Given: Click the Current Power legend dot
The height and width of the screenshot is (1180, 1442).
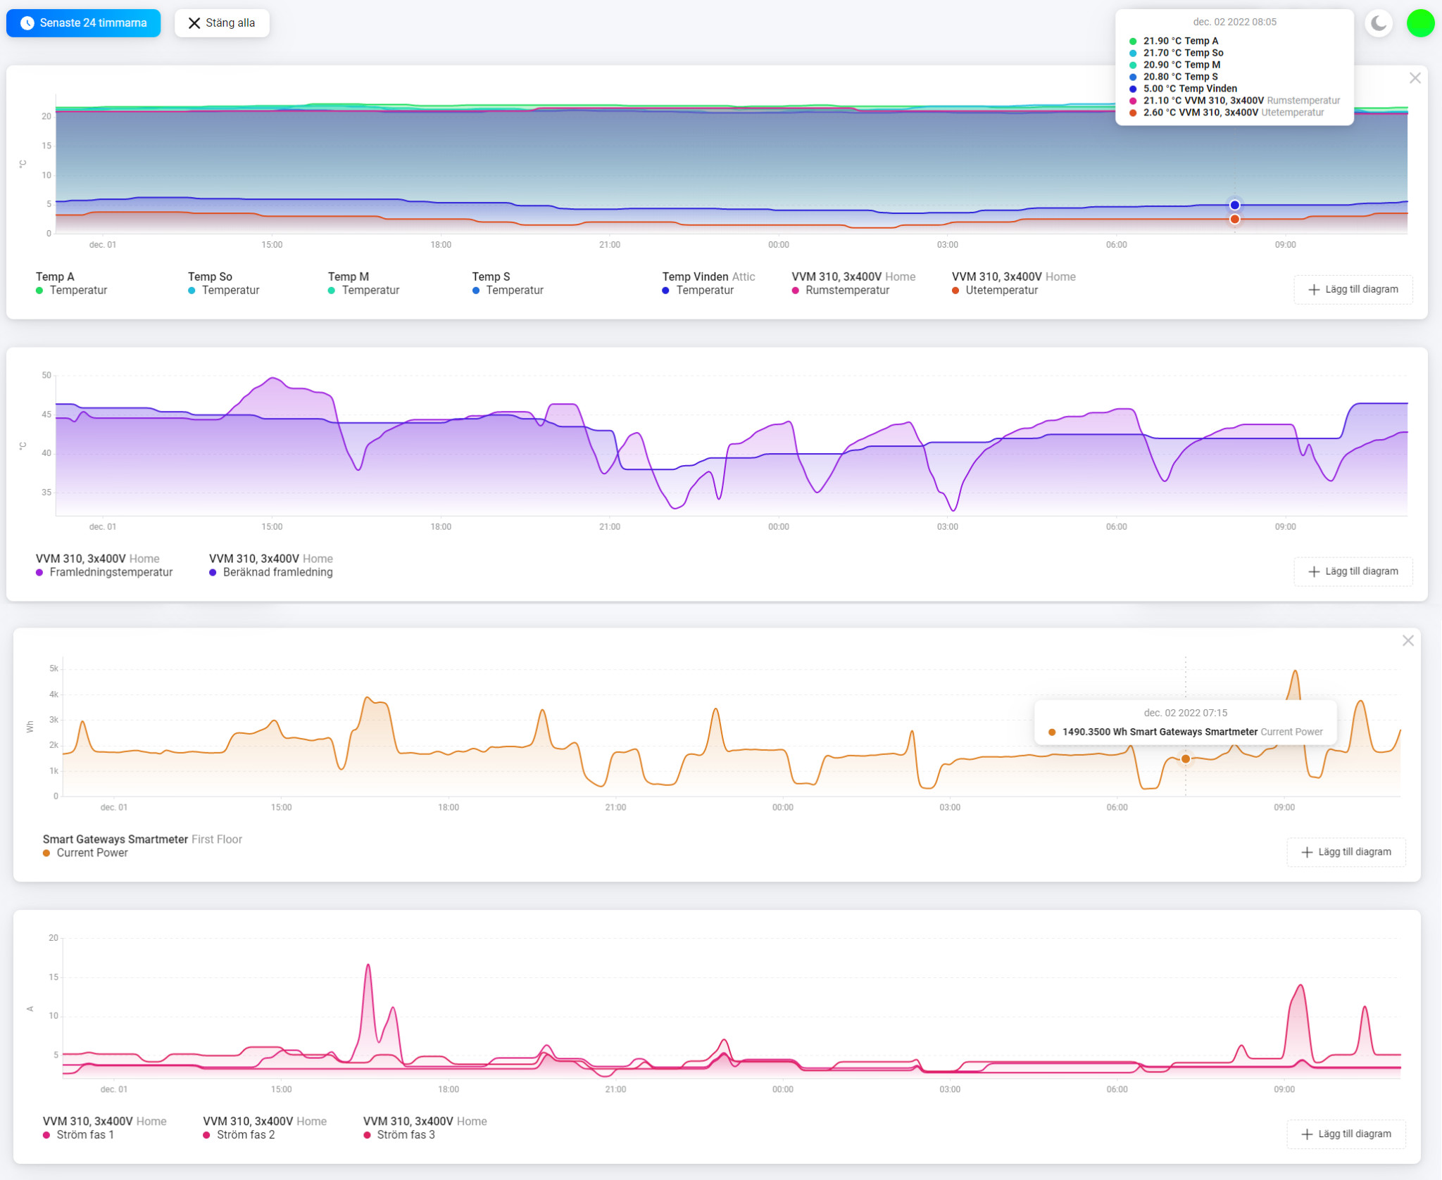Looking at the screenshot, I should pyautogui.click(x=46, y=853).
